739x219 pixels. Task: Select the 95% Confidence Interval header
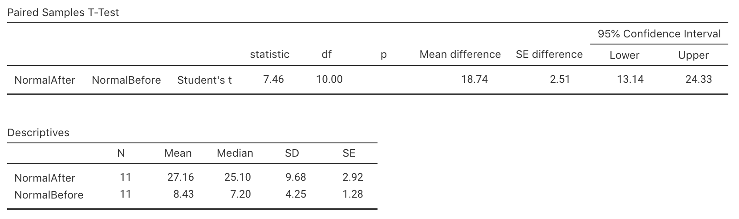click(659, 34)
